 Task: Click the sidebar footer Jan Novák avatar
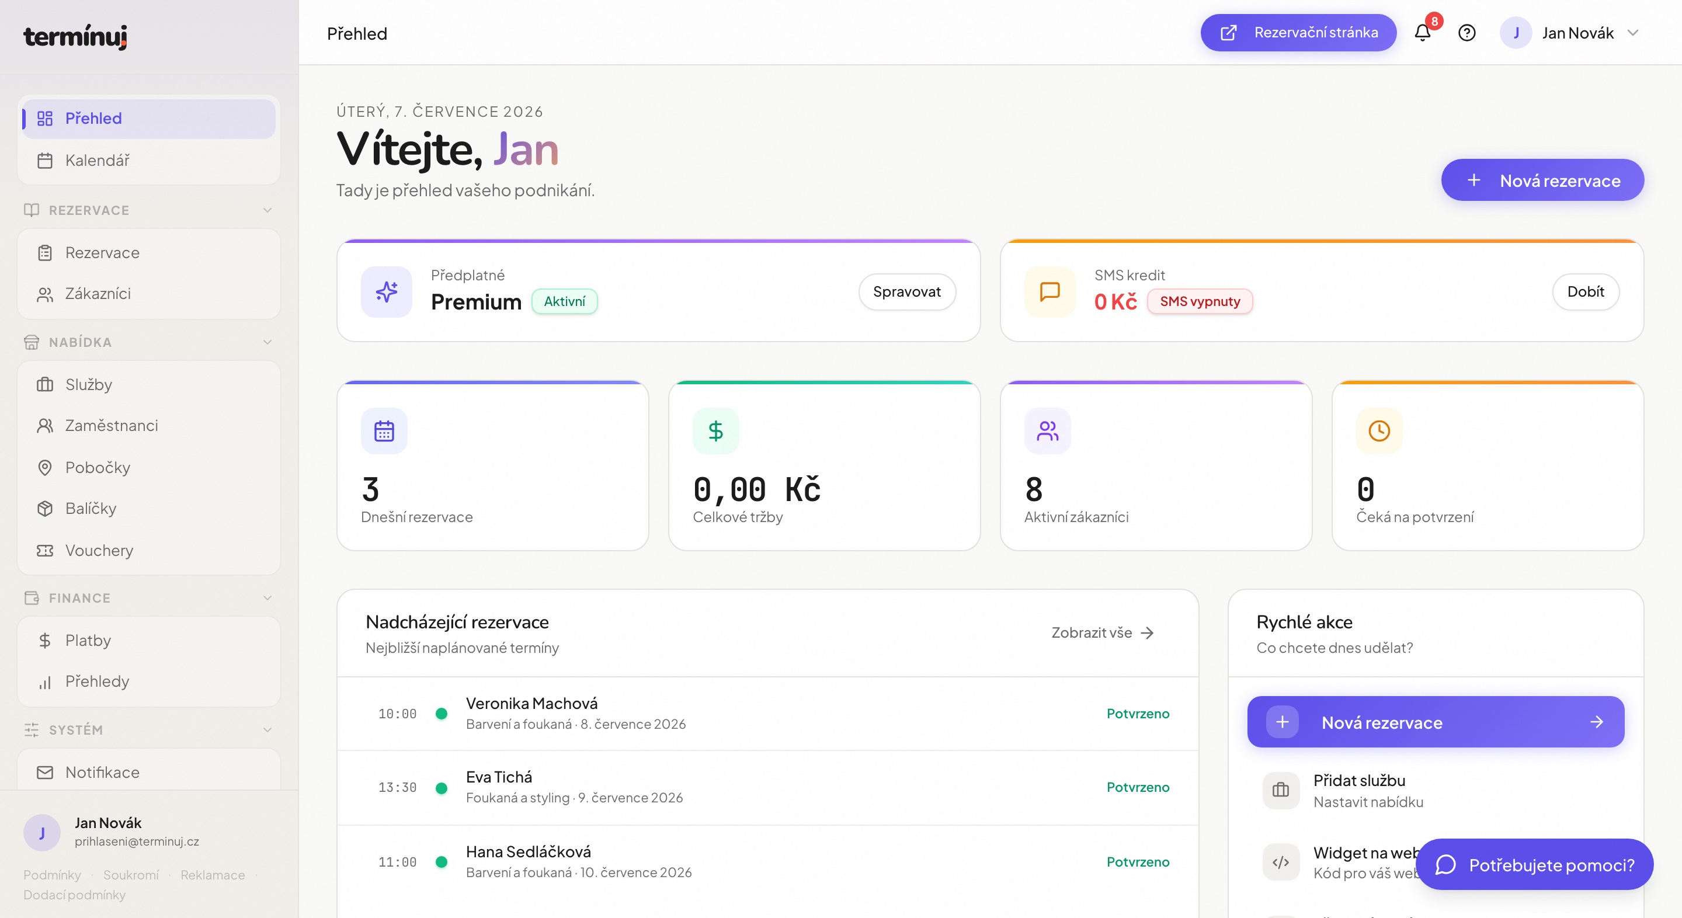(42, 833)
